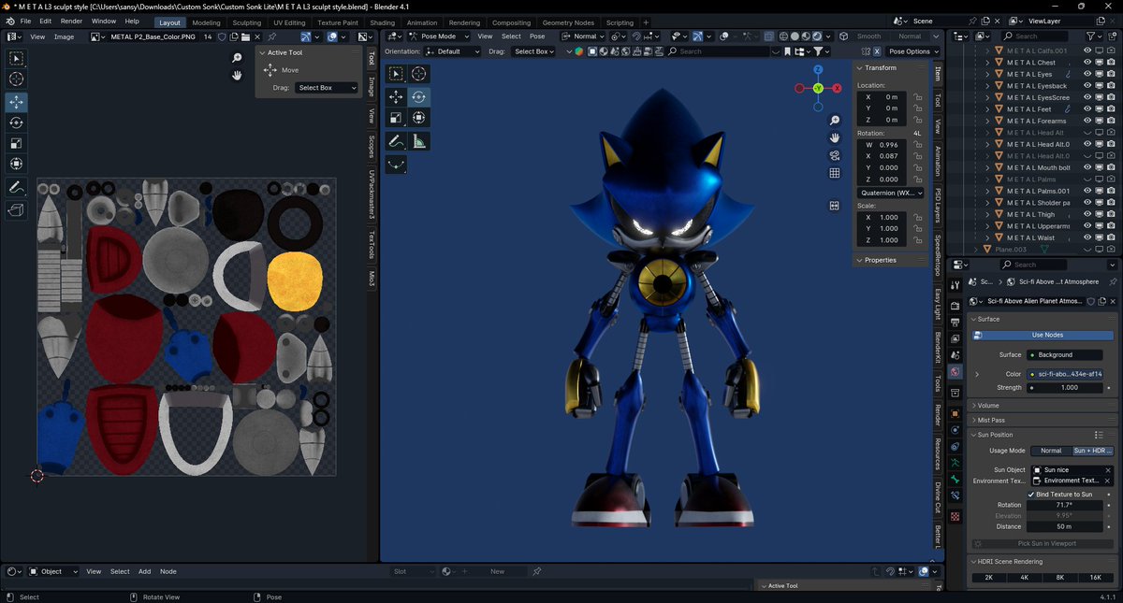The image size is (1123, 603).
Task: Open the Render menu
Action: (71, 22)
